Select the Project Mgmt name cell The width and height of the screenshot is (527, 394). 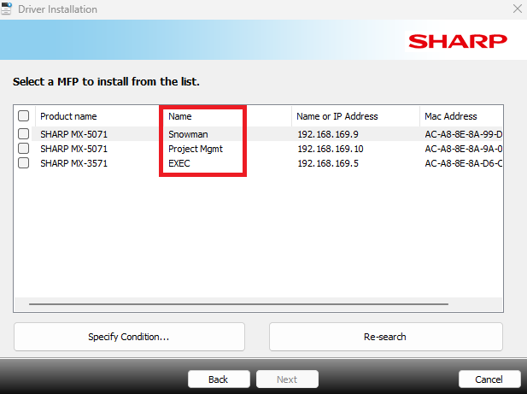click(x=196, y=149)
